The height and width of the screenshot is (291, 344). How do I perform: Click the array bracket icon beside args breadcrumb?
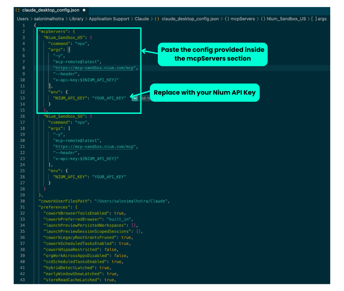pos(314,19)
